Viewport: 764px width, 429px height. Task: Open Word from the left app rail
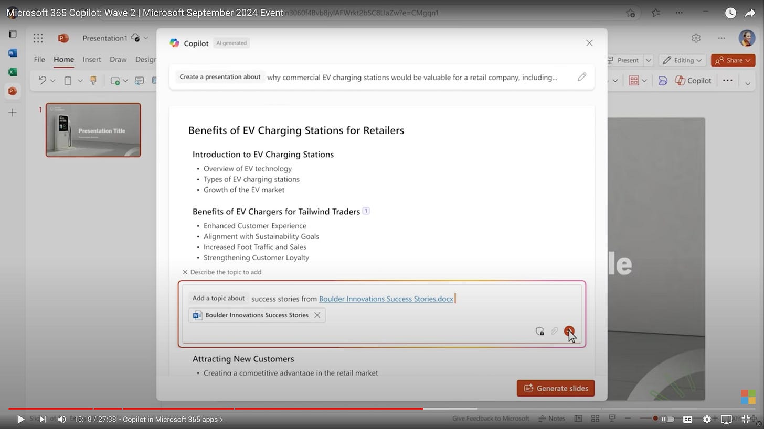click(x=13, y=53)
